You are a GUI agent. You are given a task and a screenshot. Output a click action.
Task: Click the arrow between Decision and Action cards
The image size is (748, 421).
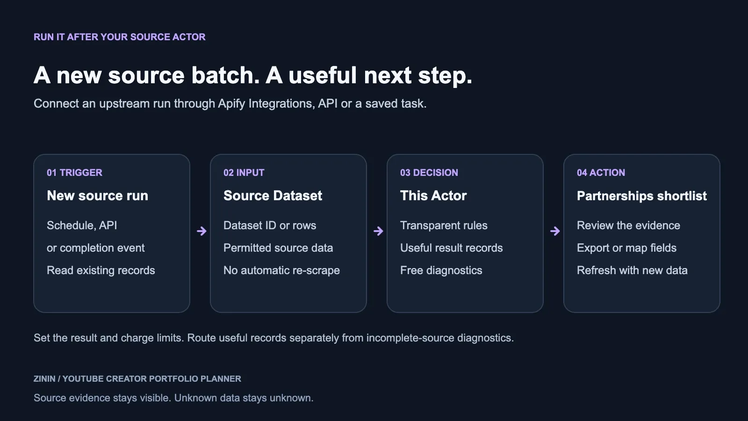click(x=555, y=231)
